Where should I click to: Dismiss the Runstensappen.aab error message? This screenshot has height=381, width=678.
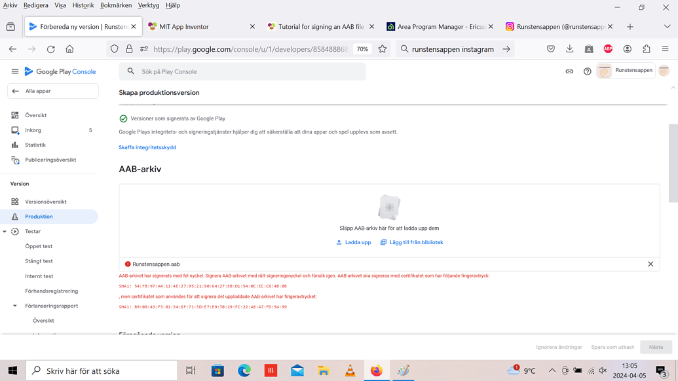click(x=650, y=264)
